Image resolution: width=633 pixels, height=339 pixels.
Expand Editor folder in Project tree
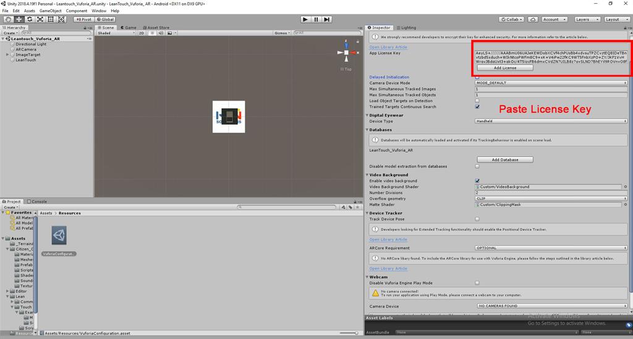click(x=7, y=291)
